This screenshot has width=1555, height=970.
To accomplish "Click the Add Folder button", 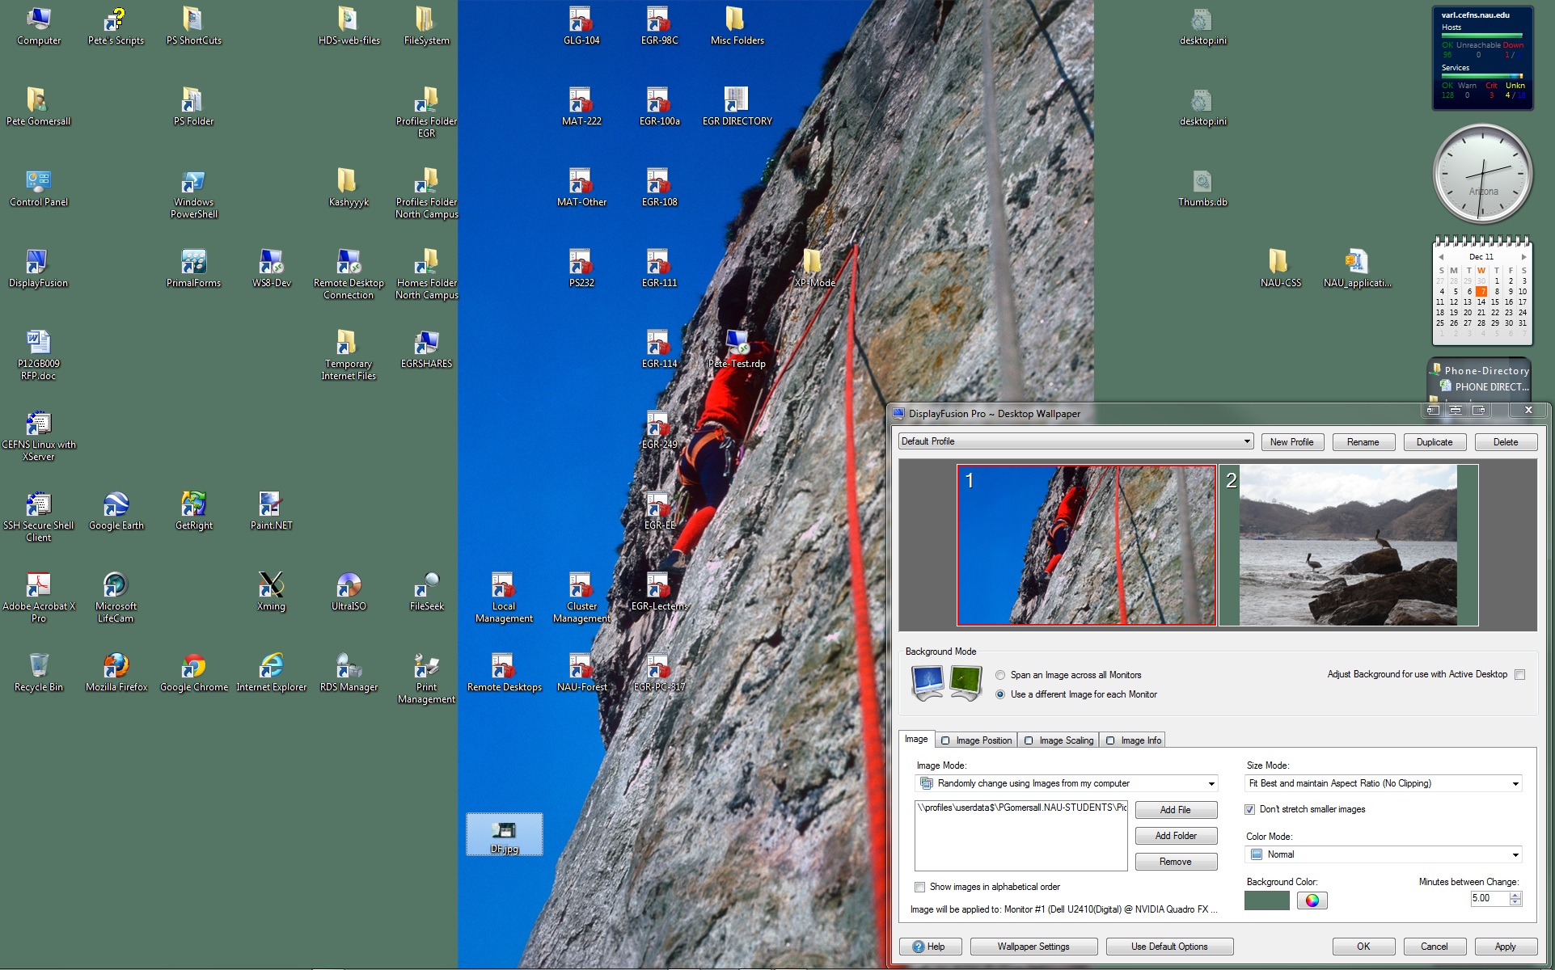I will [1175, 836].
